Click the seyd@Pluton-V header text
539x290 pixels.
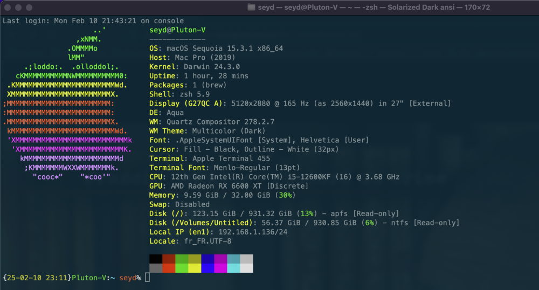tap(177, 30)
